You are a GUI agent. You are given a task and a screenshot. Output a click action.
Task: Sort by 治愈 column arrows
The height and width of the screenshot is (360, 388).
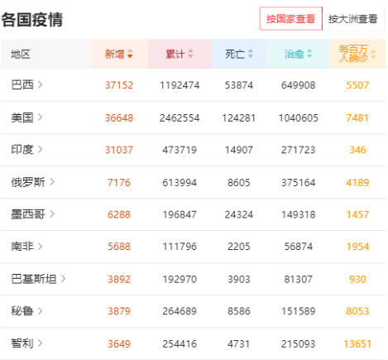click(x=309, y=54)
